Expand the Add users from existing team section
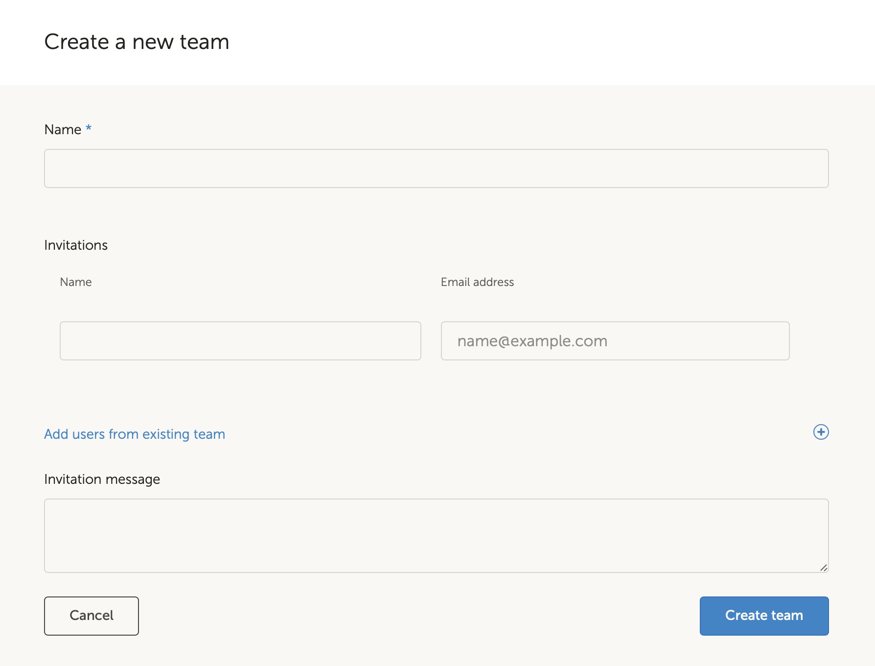The width and height of the screenshot is (875, 666). 135,434
